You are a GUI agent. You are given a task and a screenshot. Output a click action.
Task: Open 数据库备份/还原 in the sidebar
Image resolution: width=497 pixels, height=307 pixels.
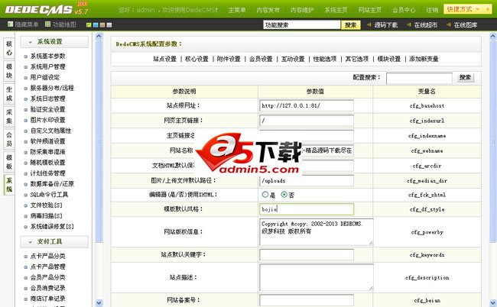pos(52,184)
